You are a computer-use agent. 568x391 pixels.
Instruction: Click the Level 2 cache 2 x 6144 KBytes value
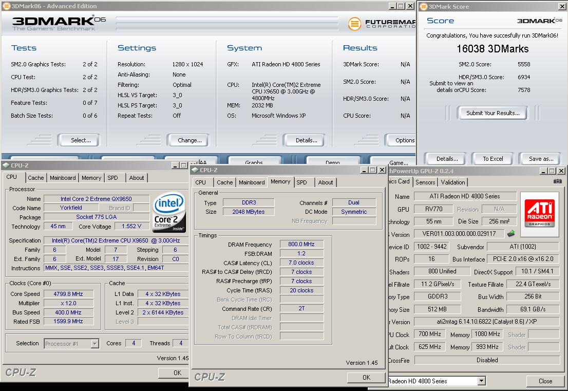point(163,312)
